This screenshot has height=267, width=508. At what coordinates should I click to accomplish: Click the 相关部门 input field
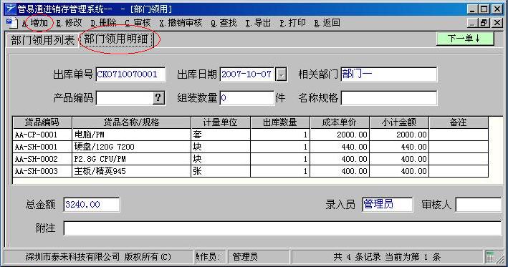click(x=388, y=74)
